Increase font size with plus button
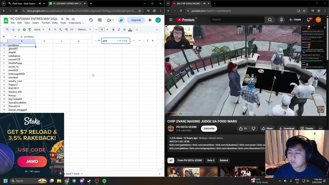The image size is (329, 185). (x=107, y=30)
